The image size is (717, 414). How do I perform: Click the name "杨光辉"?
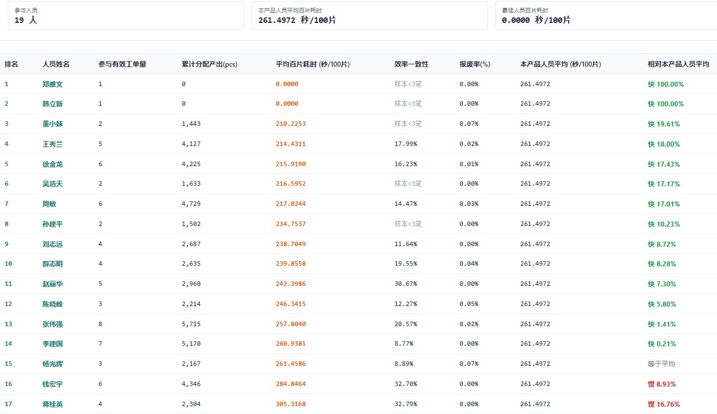pos(53,364)
